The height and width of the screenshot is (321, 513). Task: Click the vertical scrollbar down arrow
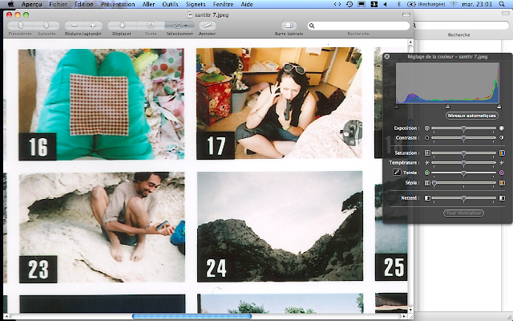pos(411,310)
